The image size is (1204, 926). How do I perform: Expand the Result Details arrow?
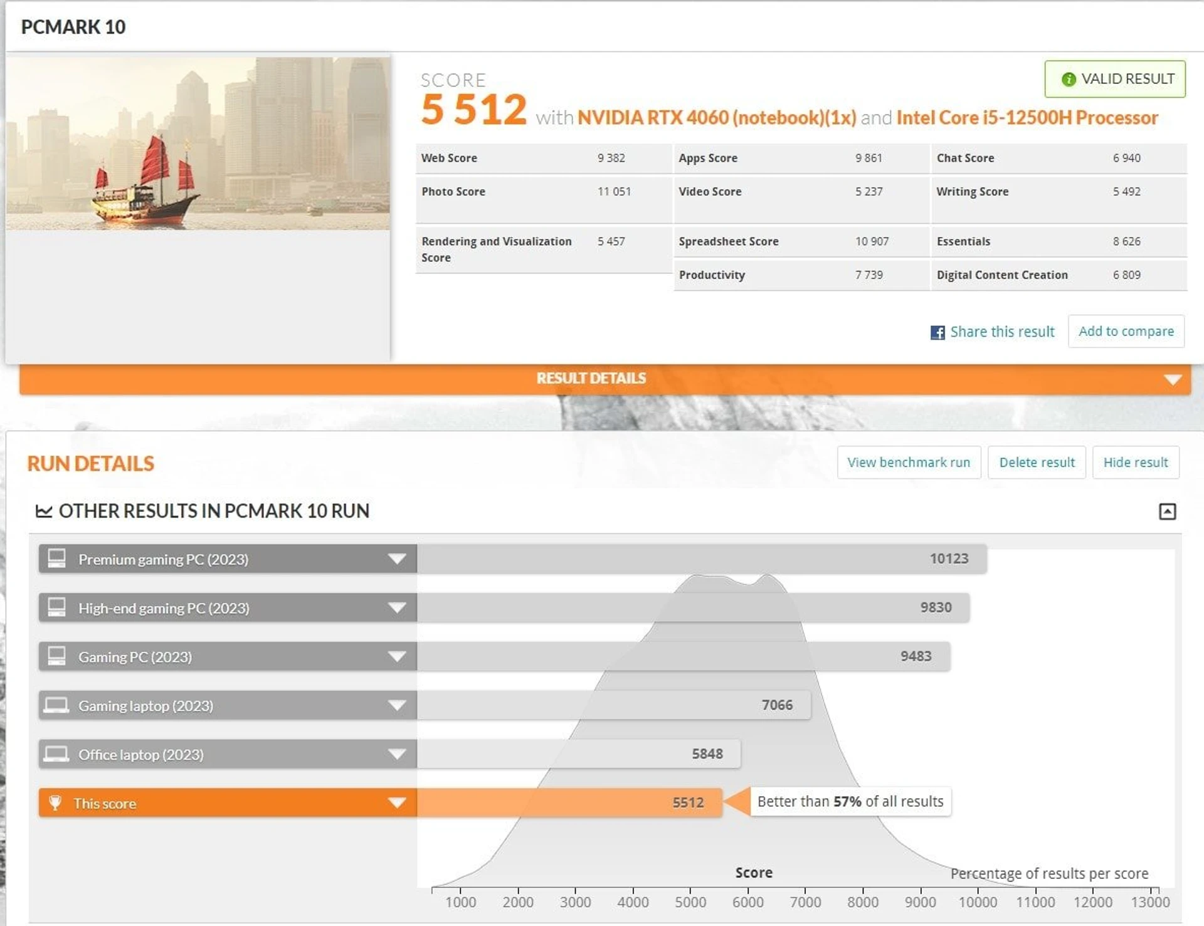[1173, 379]
